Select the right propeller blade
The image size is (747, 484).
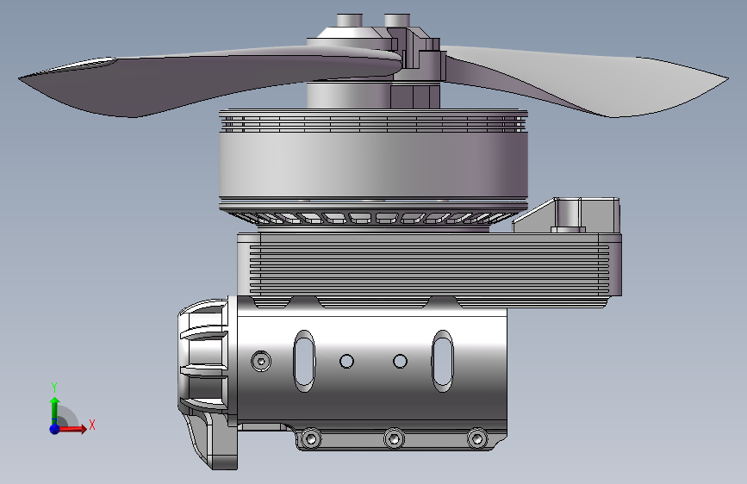click(586, 81)
